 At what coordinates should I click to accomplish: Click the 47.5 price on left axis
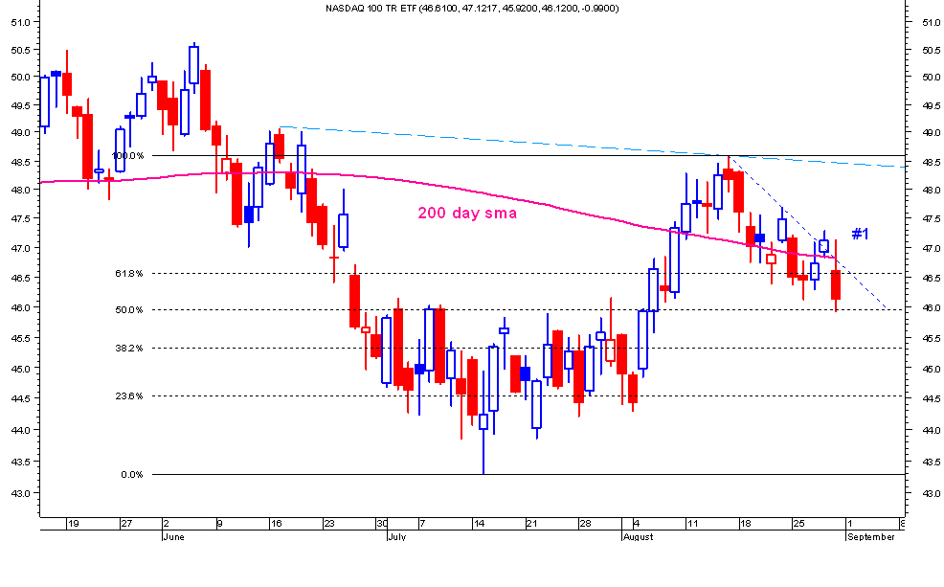click(20, 218)
